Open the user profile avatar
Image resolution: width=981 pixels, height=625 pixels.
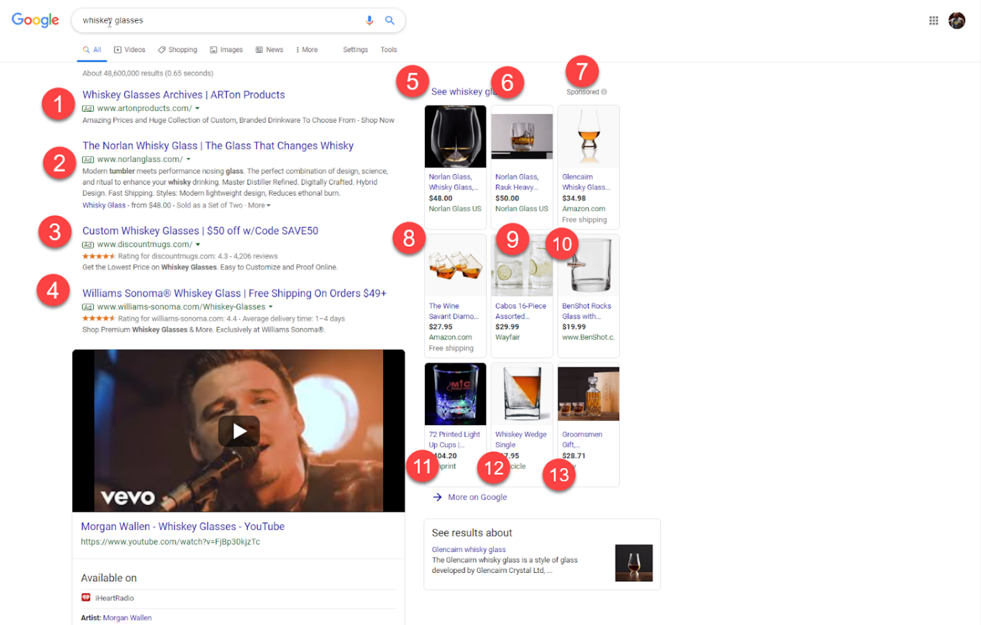pyautogui.click(x=957, y=21)
